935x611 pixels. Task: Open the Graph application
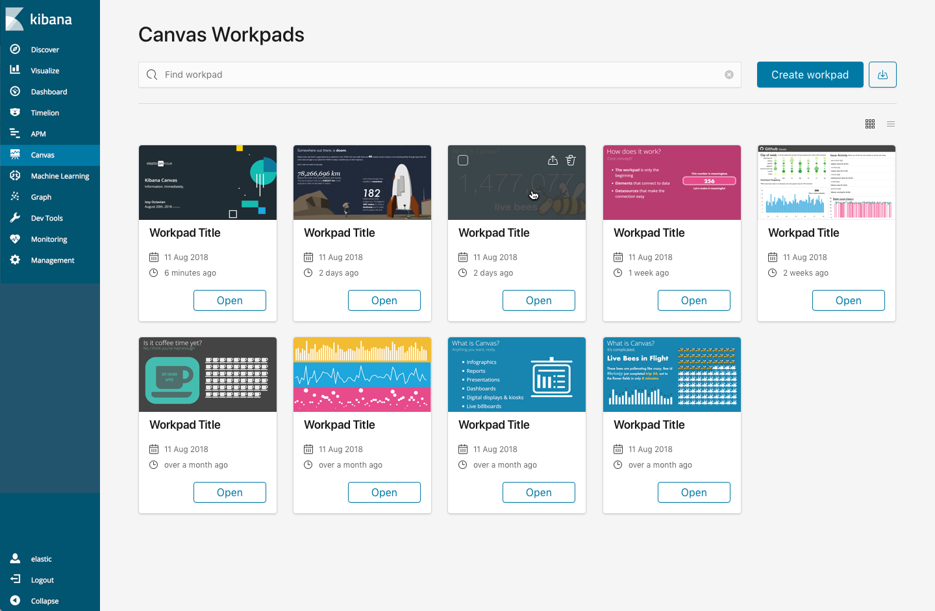click(40, 197)
